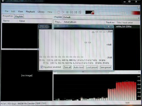Open the Playback menu

30,12
